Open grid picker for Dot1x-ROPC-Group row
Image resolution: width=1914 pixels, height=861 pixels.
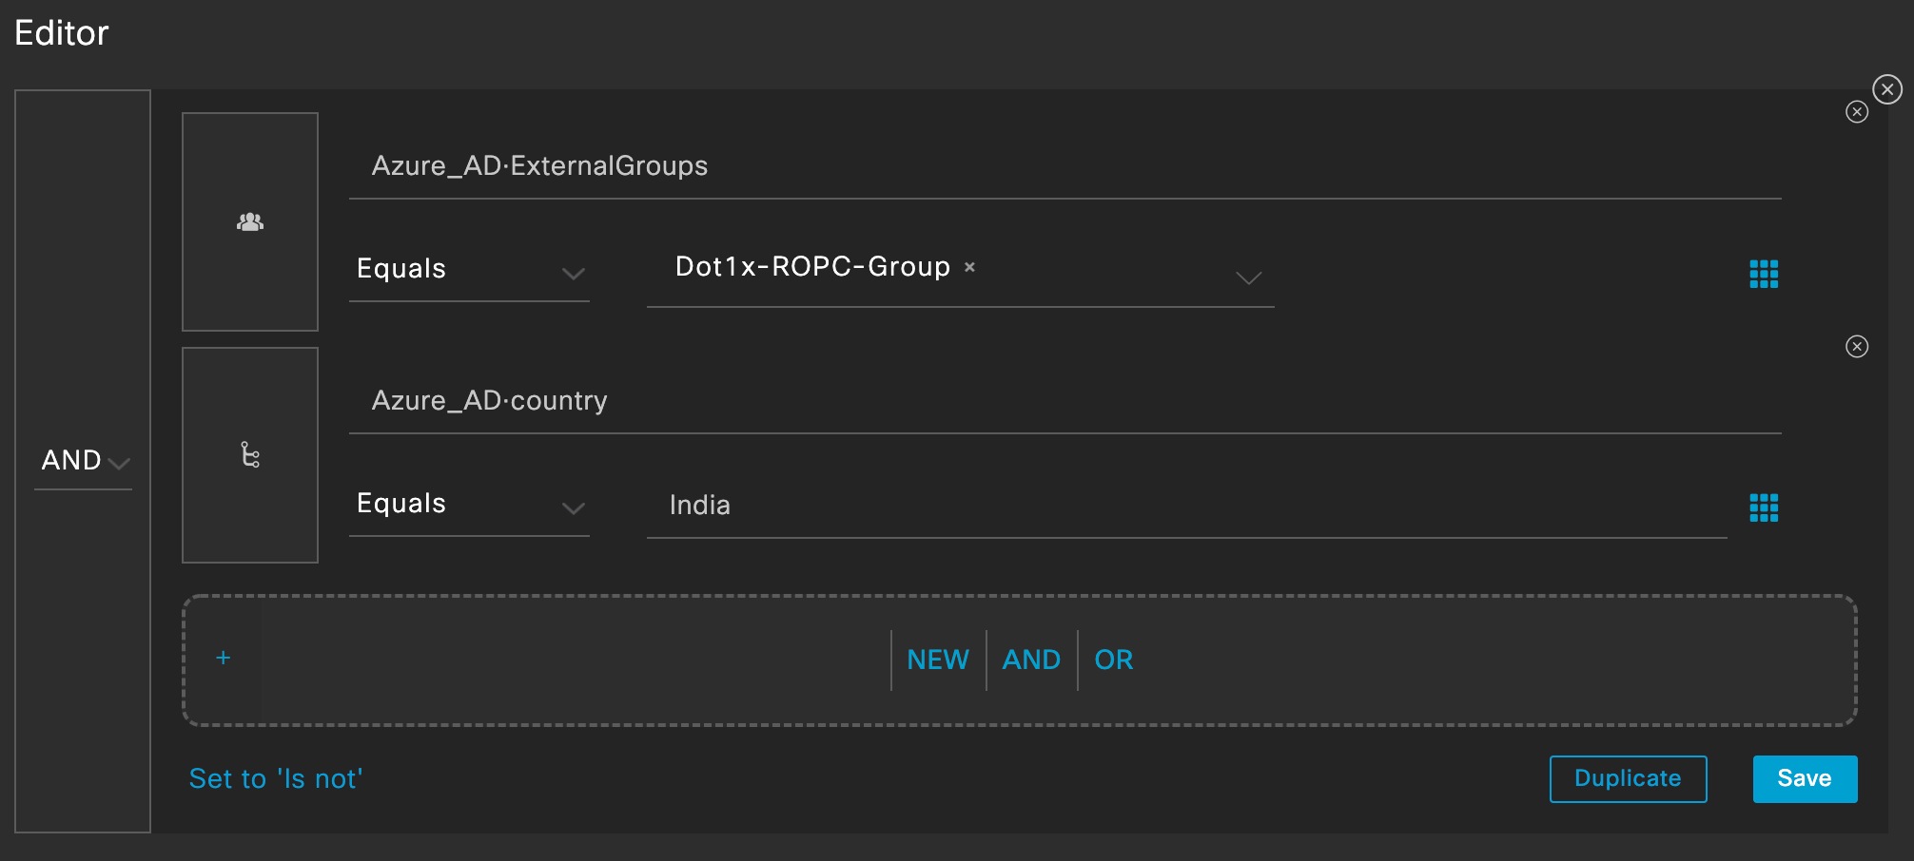click(1764, 274)
